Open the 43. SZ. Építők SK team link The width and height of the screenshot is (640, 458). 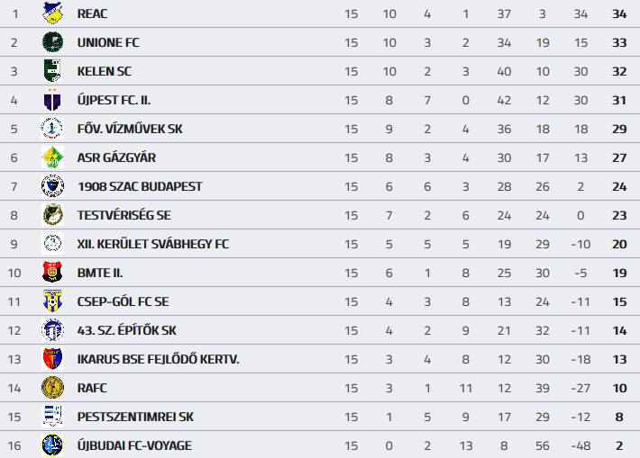127,330
